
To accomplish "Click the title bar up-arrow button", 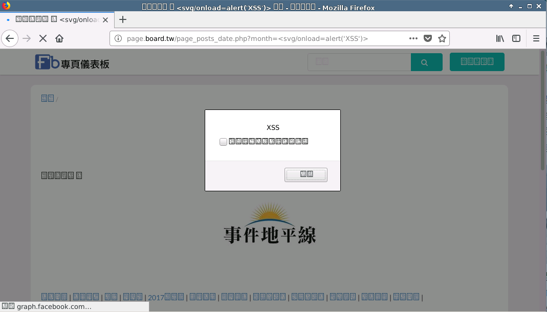I will click(x=511, y=6).
